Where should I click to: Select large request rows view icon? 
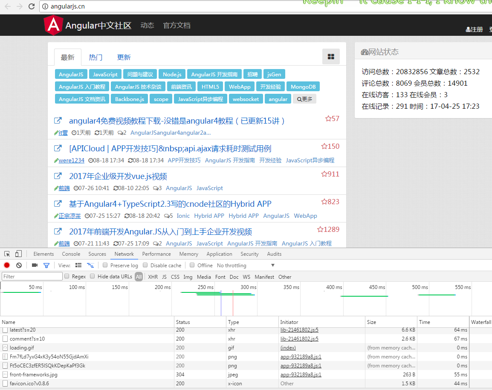coord(78,265)
